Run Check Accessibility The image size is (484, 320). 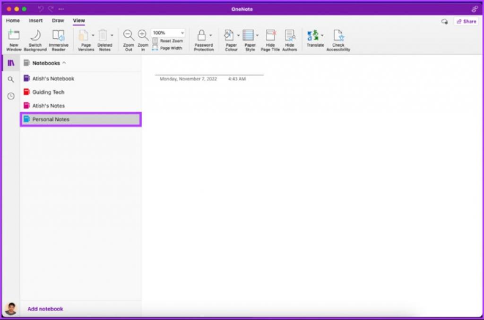pos(338,40)
